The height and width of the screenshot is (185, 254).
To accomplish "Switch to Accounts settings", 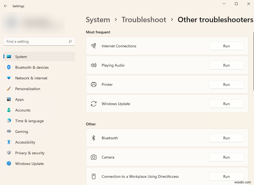I will (x=23, y=110).
